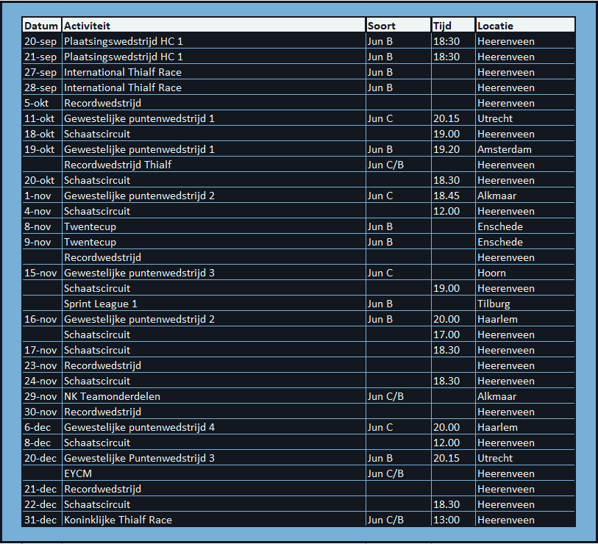Select the 18.45 time cell
This screenshot has height=544, width=598.
[446, 196]
